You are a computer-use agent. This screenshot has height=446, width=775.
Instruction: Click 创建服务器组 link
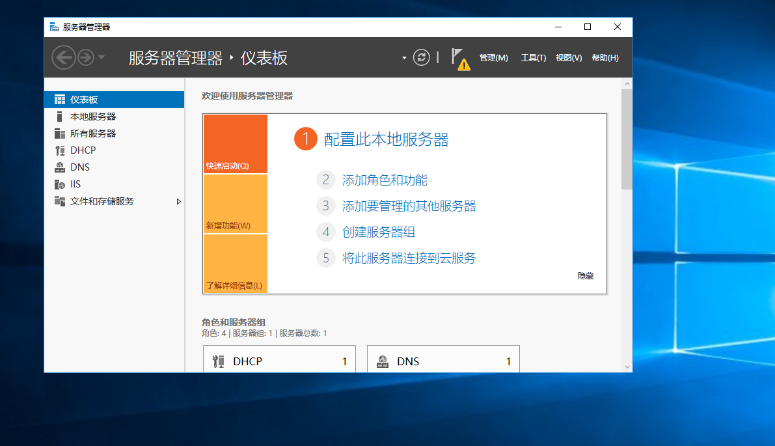[379, 232]
